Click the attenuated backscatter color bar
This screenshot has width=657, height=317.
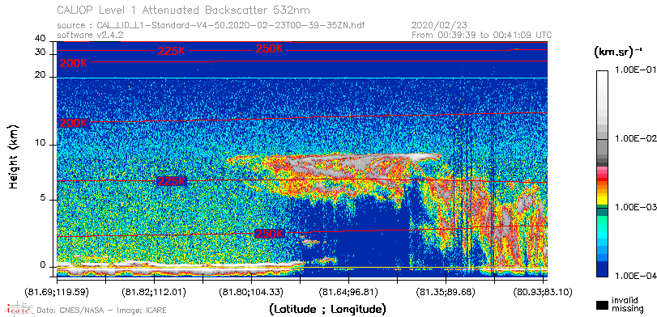pyautogui.click(x=602, y=173)
